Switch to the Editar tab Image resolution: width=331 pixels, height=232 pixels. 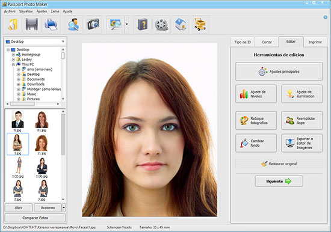[x=291, y=41]
